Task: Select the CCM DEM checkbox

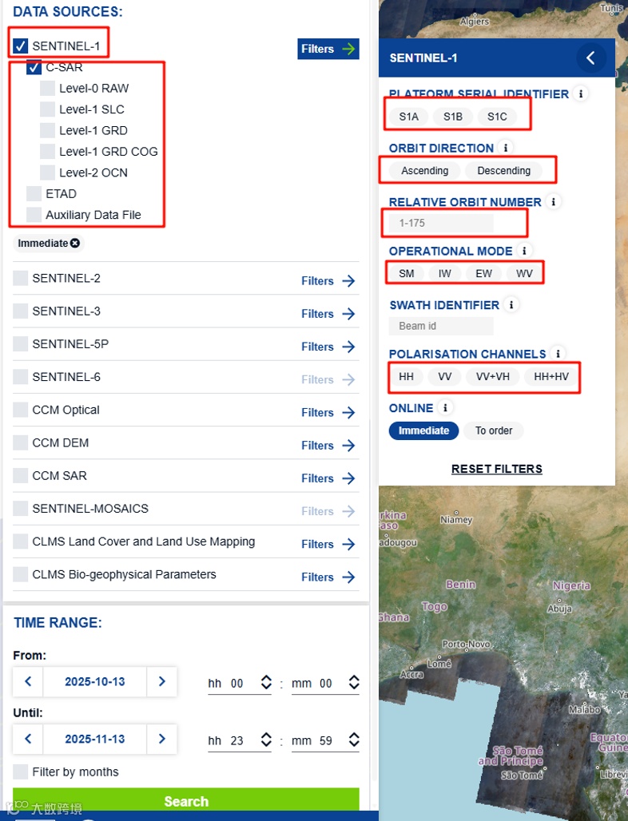Action: 21,442
